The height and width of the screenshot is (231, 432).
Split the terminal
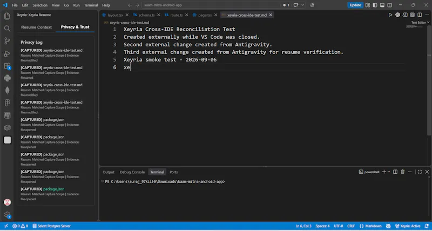(395, 172)
